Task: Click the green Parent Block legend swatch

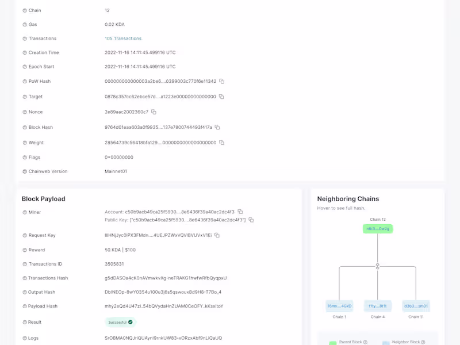Action: coord(332,343)
